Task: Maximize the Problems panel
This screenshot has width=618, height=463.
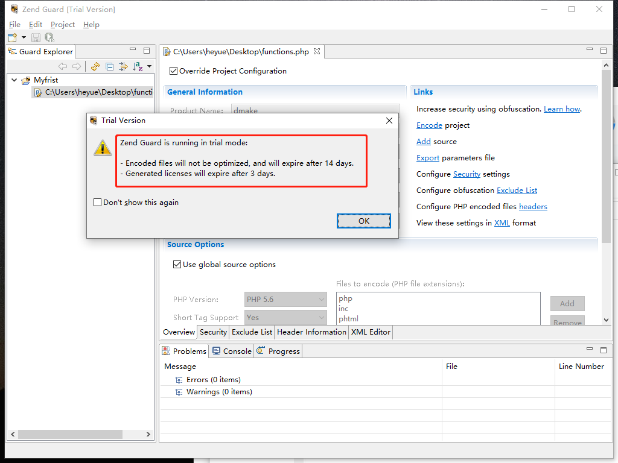Action: (x=604, y=350)
